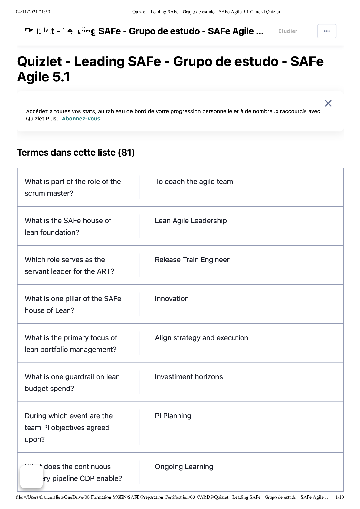Click the Étudier button

tap(287, 31)
